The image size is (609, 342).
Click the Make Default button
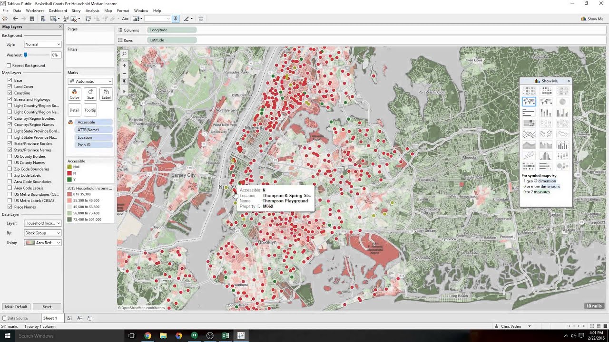[16, 307]
